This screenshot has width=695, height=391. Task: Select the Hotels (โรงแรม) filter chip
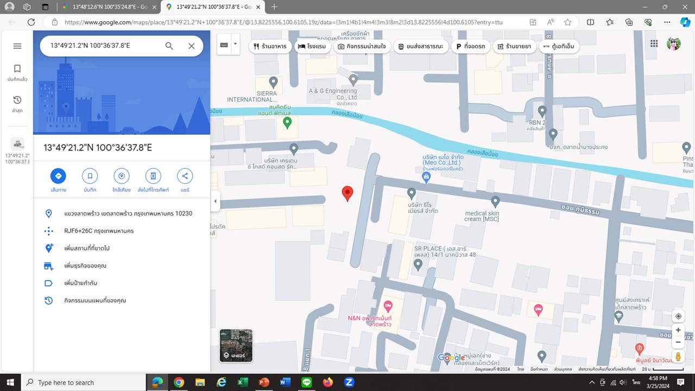[x=312, y=47]
